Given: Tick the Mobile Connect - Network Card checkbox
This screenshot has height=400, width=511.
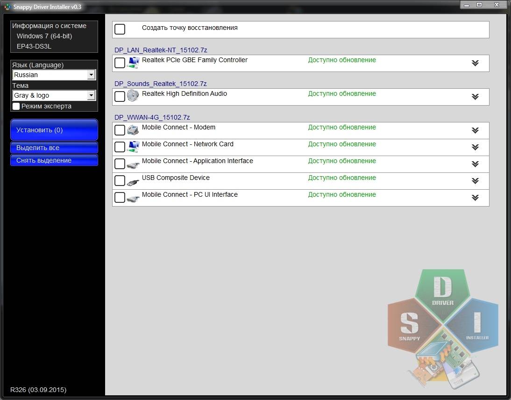Looking at the screenshot, I should click(120, 147).
